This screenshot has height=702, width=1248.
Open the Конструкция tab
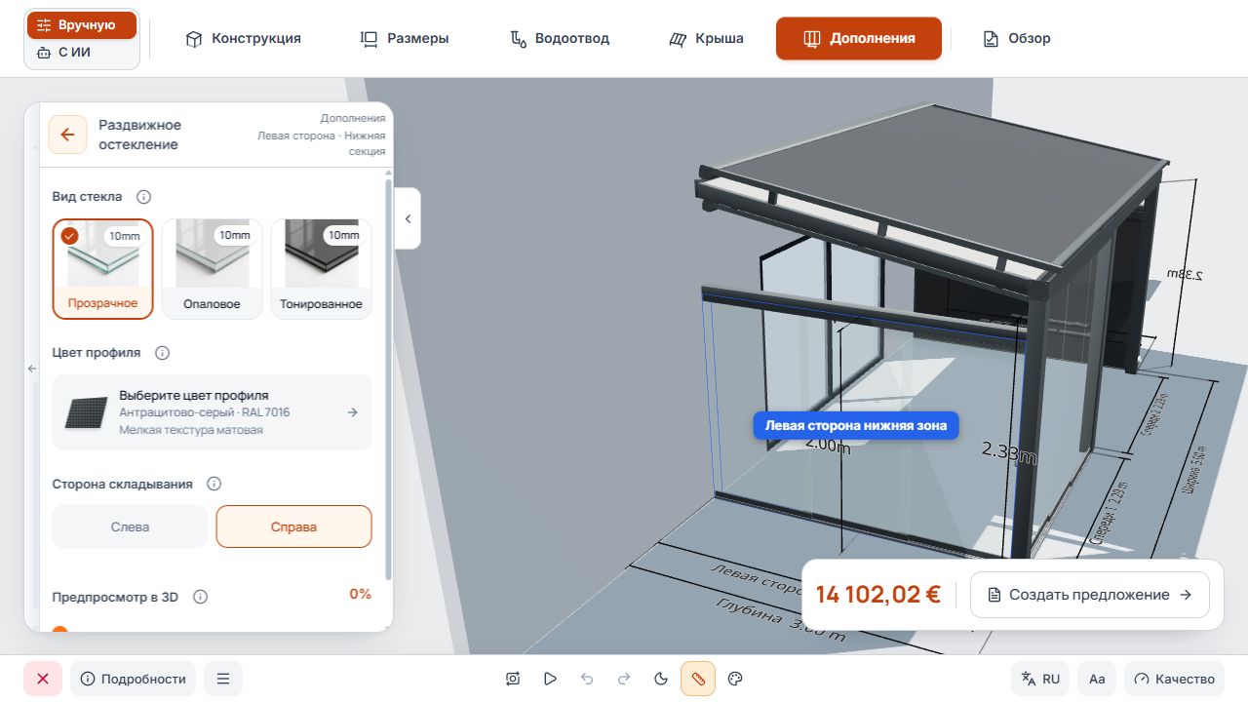click(243, 39)
